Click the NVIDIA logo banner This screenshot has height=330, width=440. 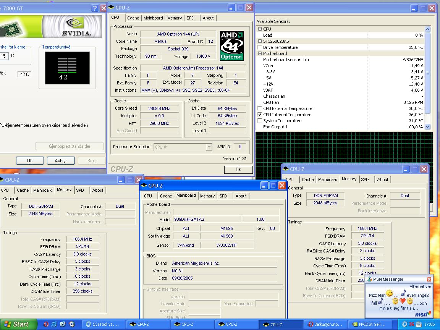click(x=50, y=26)
